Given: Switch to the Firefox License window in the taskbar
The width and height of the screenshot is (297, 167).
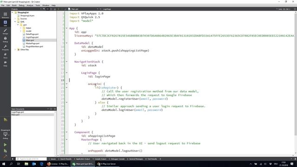Looking at the screenshot, I should [58, 164].
